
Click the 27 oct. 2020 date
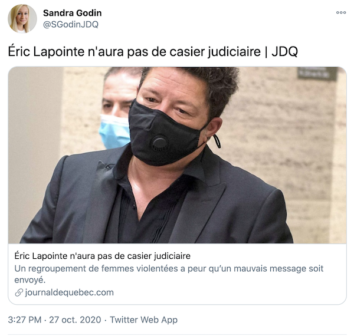pyautogui.click(x=75, y=319)
